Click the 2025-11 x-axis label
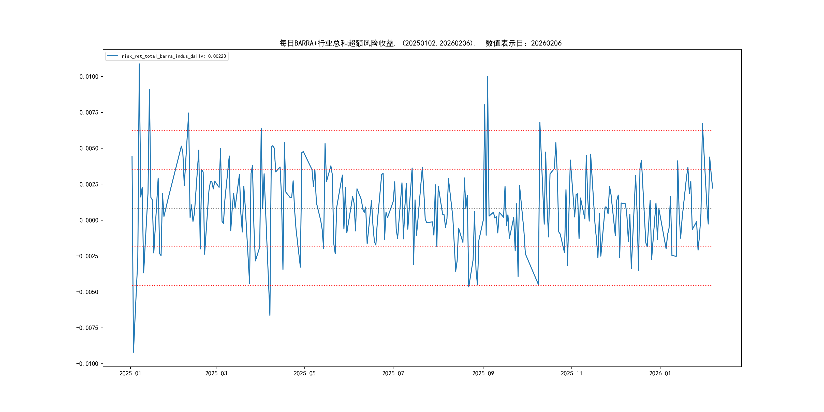The image size is (824, 412). 572,373
